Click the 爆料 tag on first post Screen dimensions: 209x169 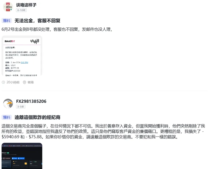[x=7, y=21]
